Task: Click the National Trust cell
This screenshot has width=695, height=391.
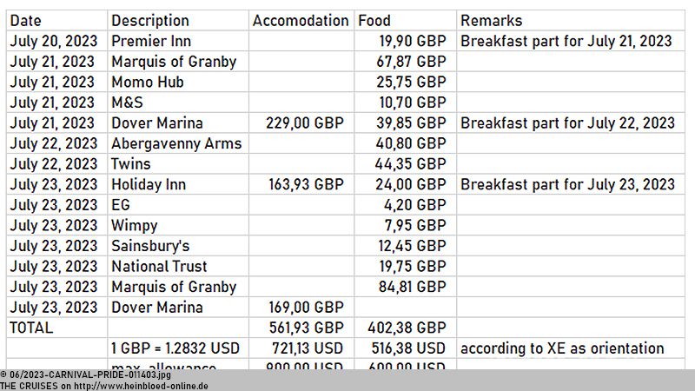Action: pyautogui.click(x=178, y=266)
